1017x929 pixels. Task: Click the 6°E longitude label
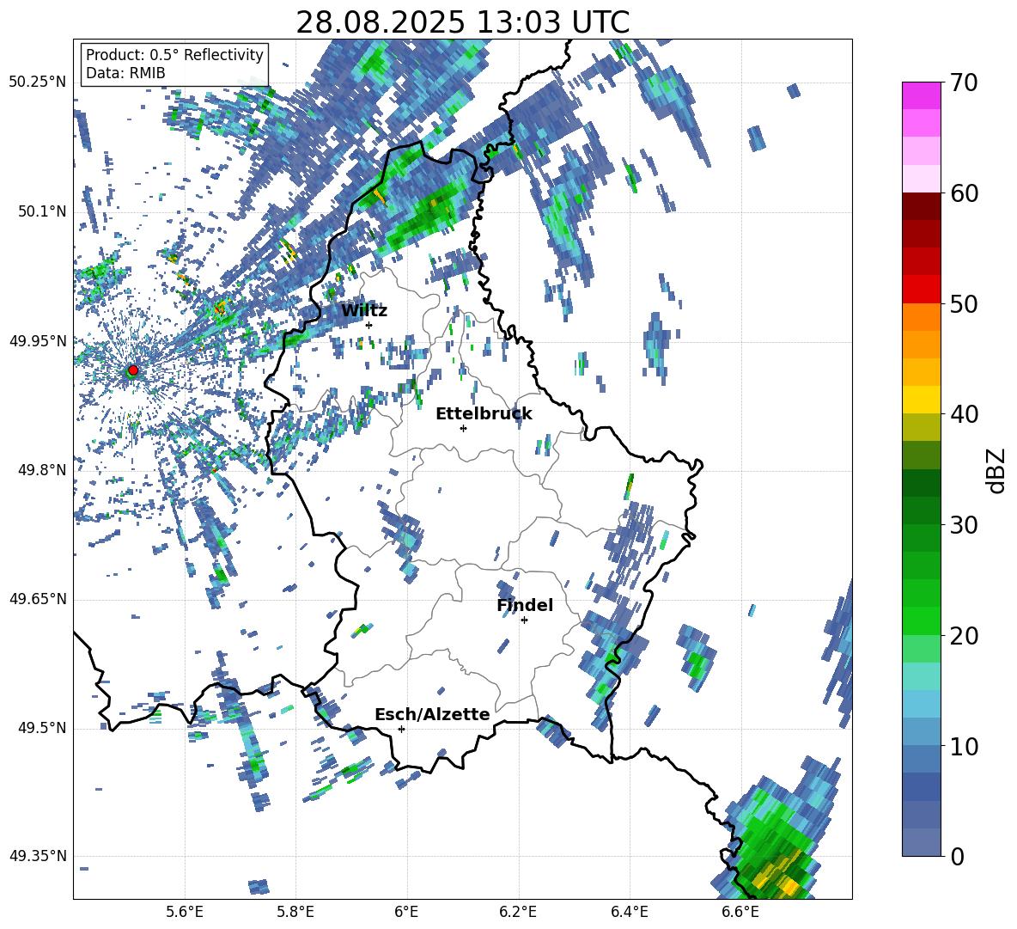click(406, 912)
